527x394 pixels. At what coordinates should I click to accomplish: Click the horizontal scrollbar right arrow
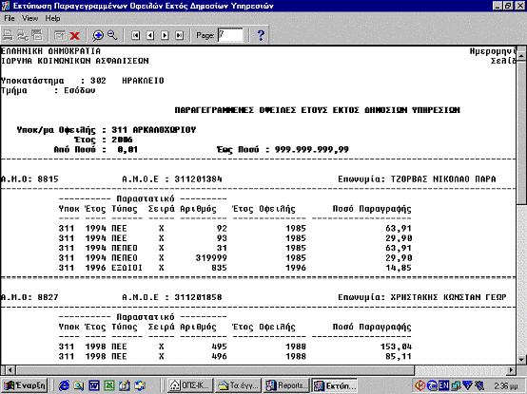pyautogui.click(x=511, y=370)
